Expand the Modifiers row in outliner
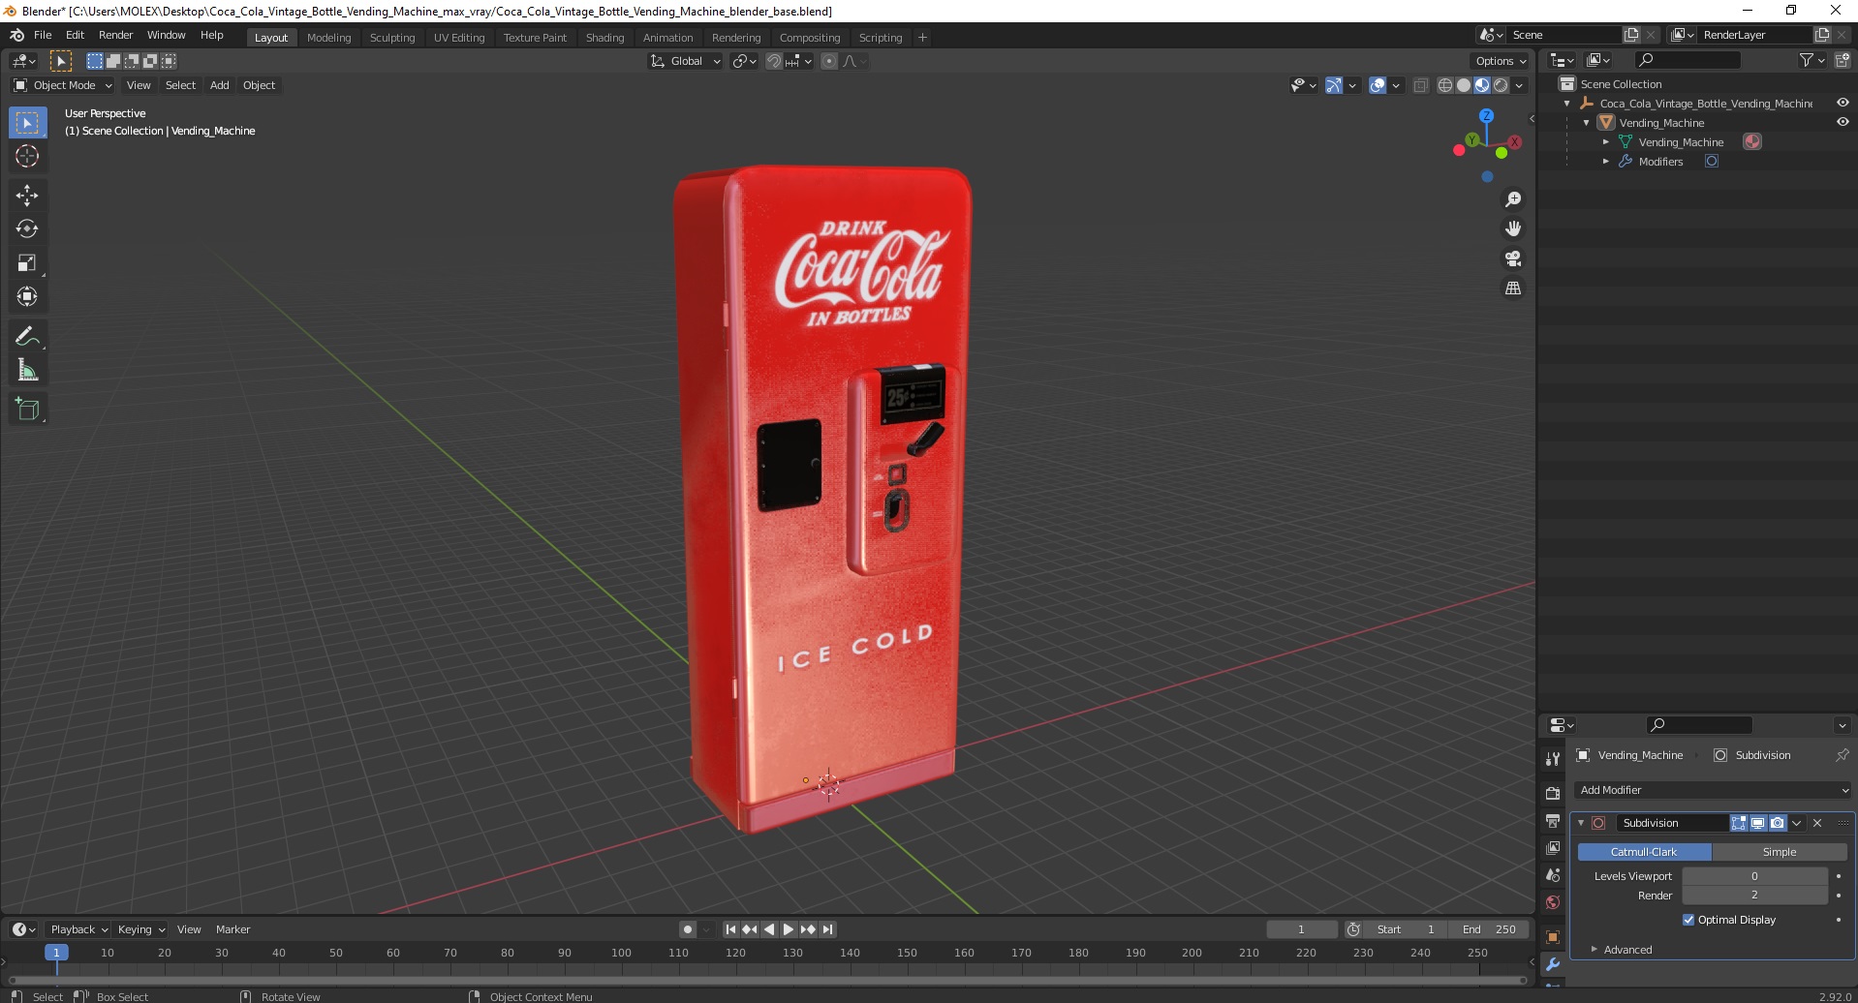Image resolution: width=1858 pixels, height=1003 pixels. [1605, 162]
